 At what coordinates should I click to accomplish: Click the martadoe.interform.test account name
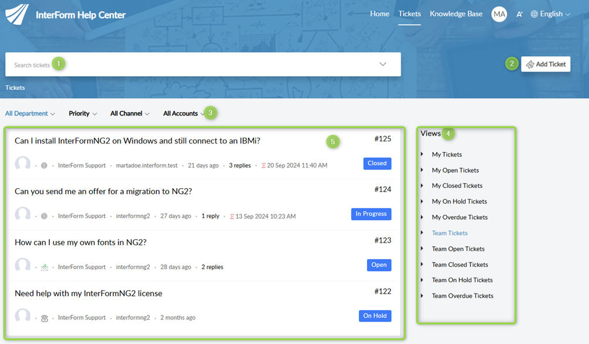(147, 165)
